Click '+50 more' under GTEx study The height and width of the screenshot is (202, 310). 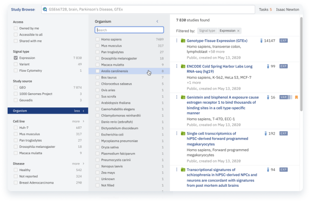tap(217, 51)
